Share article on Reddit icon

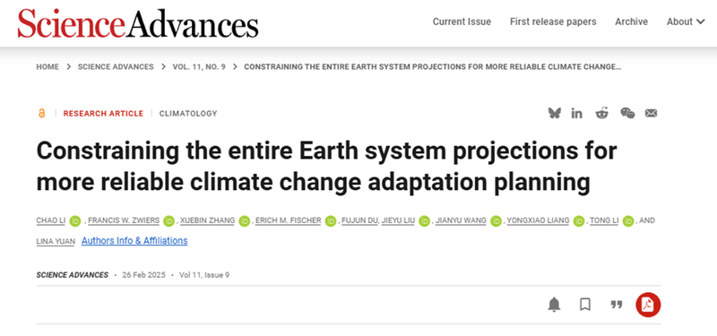(601, 113)
